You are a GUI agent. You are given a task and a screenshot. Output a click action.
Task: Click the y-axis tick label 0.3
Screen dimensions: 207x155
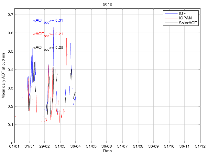coord(10,88)
